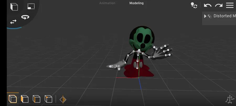Choose vertex selection mode cube
Image resolution: width=236 pixels, height=106 pixels.
(49, 99)
